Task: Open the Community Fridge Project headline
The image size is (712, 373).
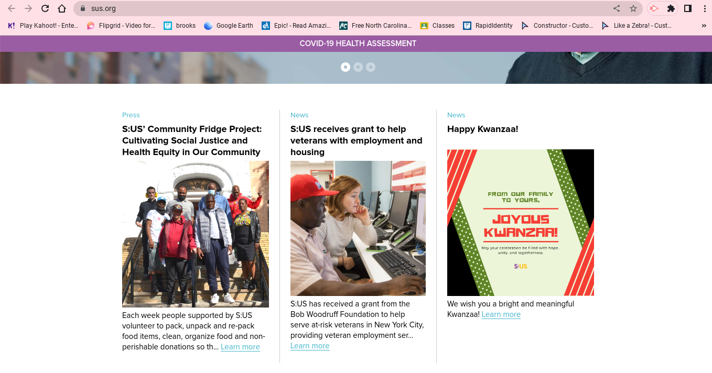Action: [x=192, y=140]
